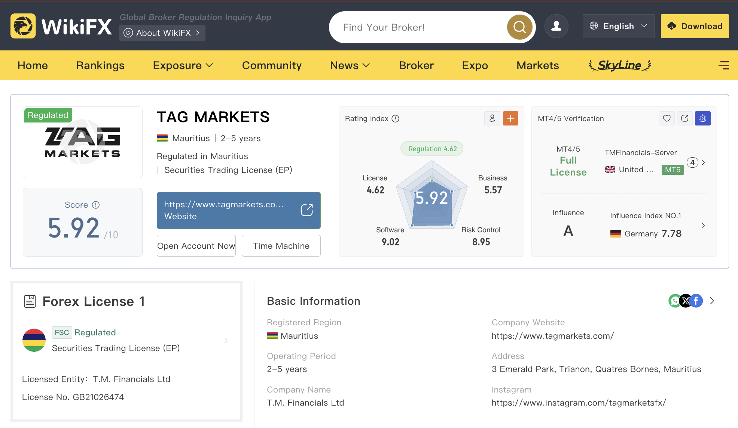The height and width of the screenshot is (428, 738).
Task: Expand MT4/5 server list chevron
Action: 704,163
